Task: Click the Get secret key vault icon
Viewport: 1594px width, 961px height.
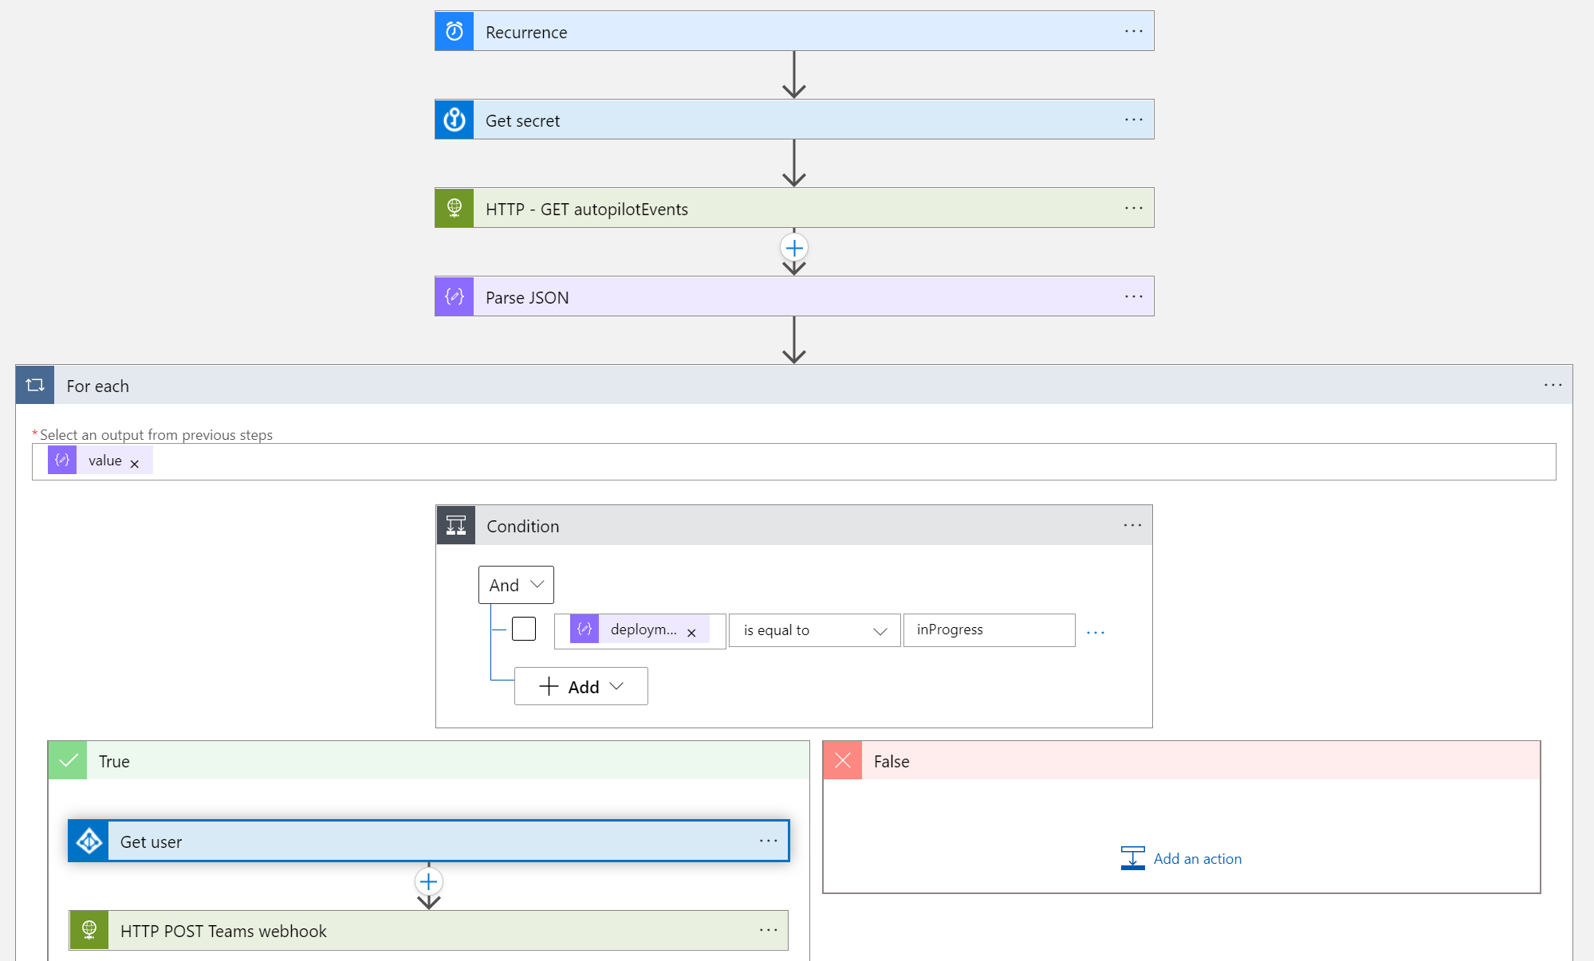Action: (x=455, y=120)
